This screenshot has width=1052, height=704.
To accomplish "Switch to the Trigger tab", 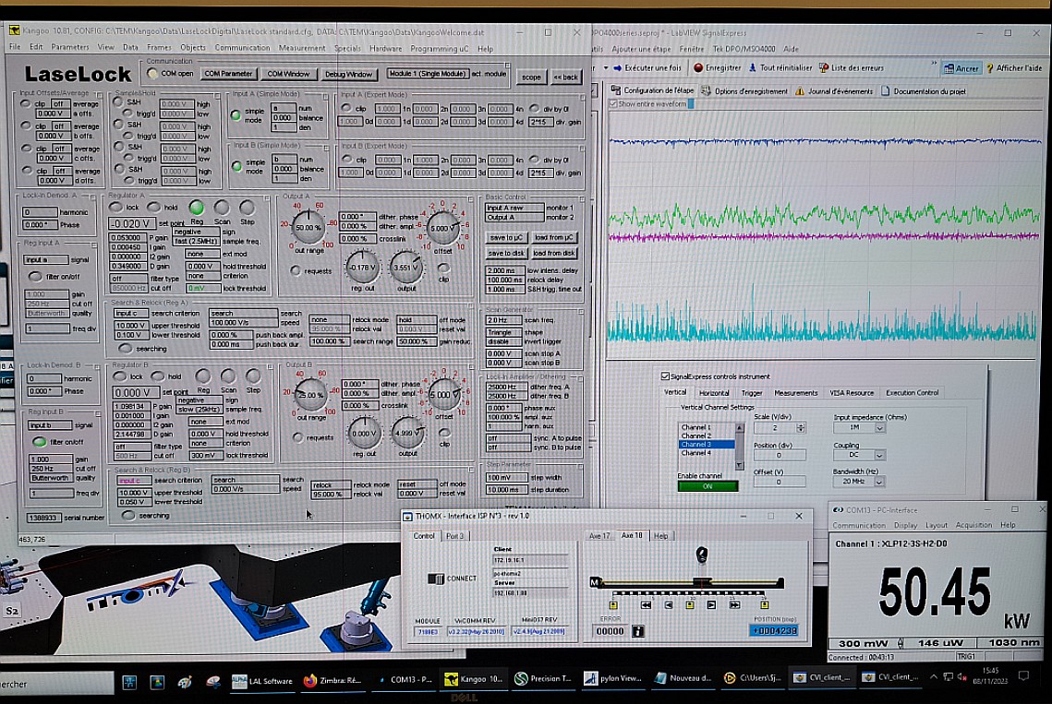I will pos(752,393).
